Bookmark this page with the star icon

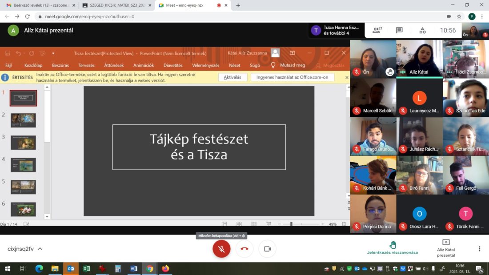tap(459, 16)
